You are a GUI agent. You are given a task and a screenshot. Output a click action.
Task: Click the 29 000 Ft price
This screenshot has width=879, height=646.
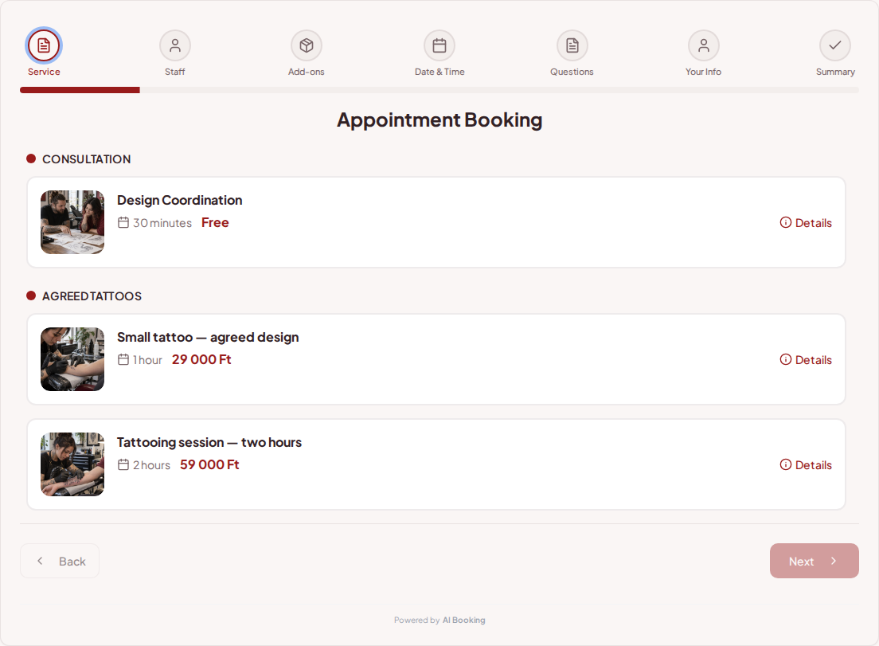(201, 359)
